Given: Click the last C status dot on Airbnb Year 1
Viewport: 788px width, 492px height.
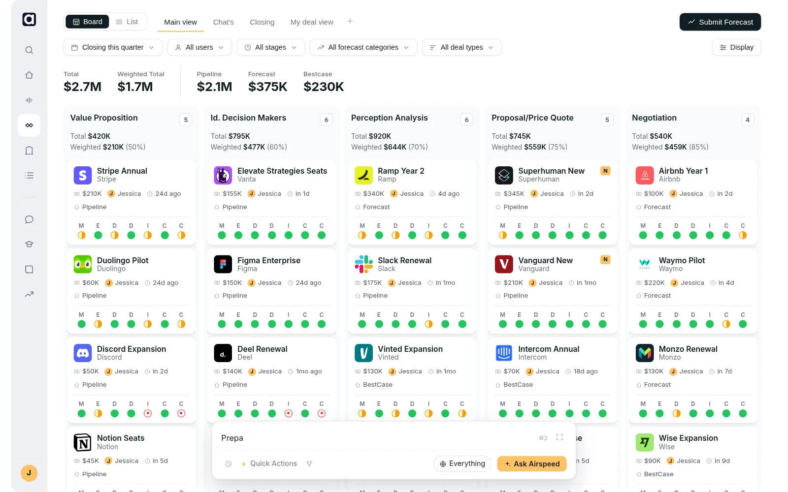Looking at the screenshot, I should tap(743, 235).
